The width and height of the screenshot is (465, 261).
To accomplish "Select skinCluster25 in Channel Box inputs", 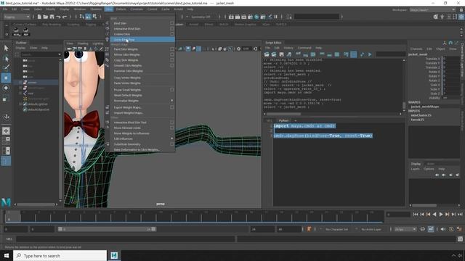I will pyautogui.click(x=421, y=115).
